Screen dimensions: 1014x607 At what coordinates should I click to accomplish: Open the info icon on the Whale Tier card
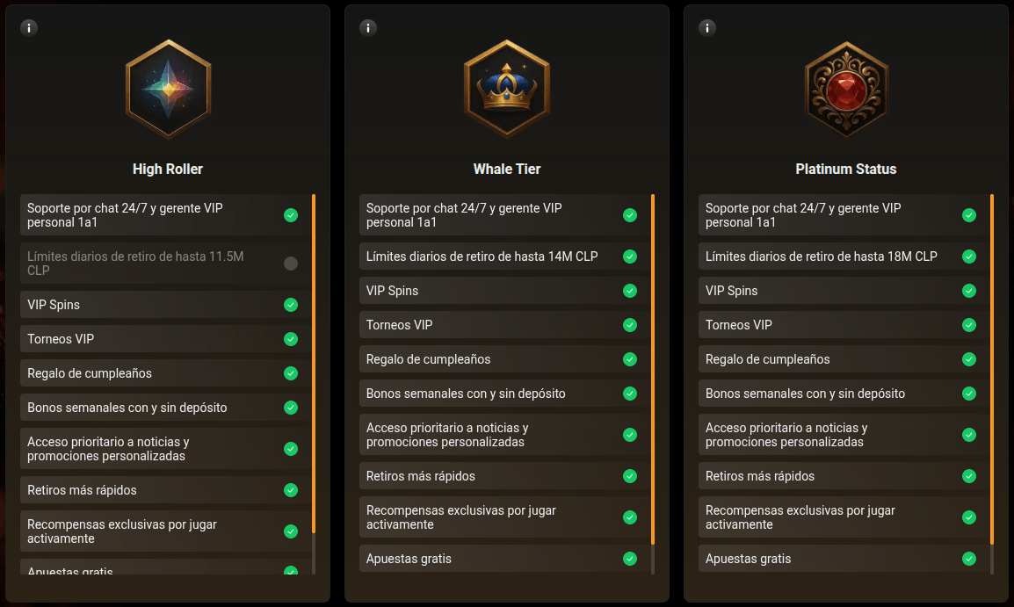pos(367,27)
